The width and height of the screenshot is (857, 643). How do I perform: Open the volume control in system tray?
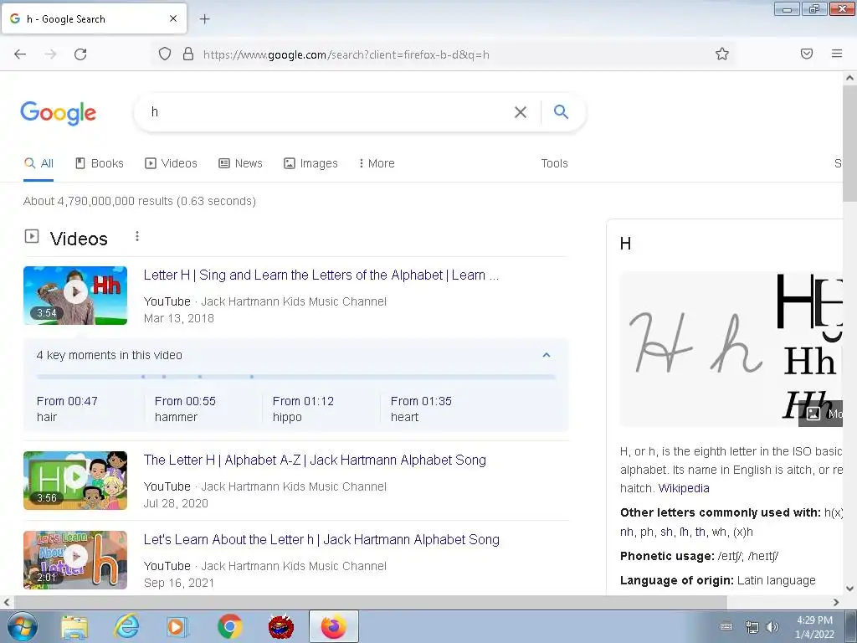(x=772, y=627)
